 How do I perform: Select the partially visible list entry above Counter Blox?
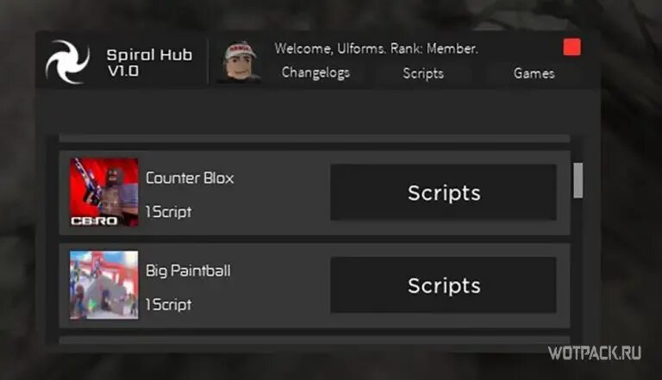pos(315,139)
